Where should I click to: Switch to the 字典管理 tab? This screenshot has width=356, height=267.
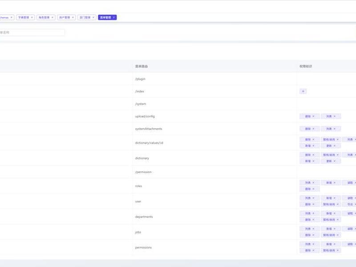(x=25, y=17)
